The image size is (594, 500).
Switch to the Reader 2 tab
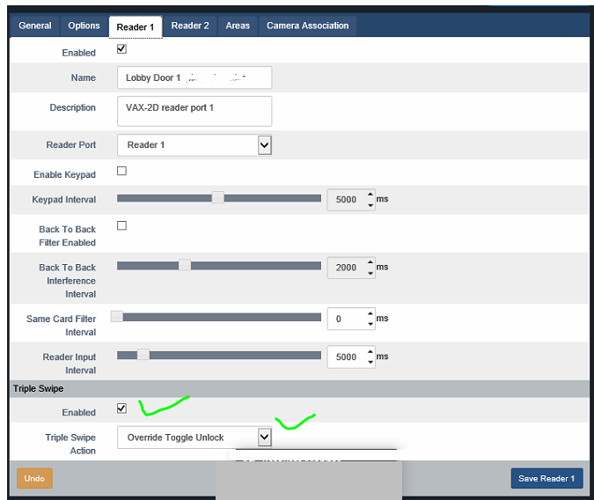point(190,26)
